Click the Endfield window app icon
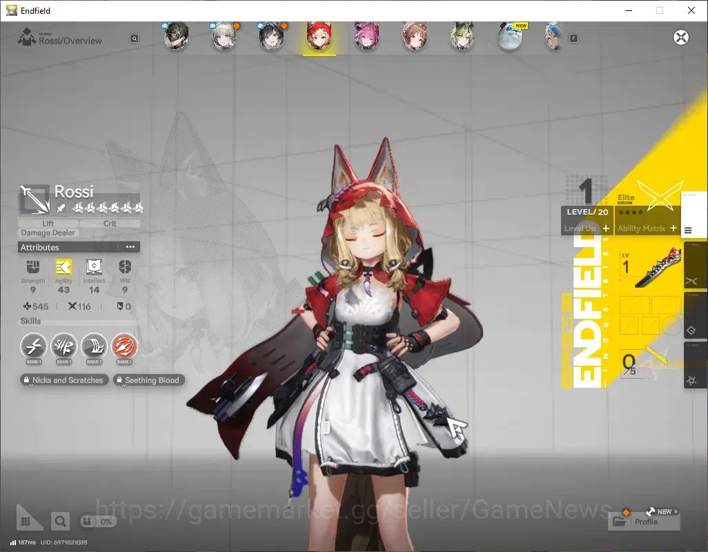 (11, 10)
